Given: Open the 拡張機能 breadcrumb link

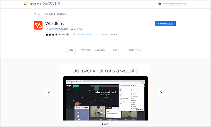Looking at the screenshot, I should pyautogui.click(x=48, y=14).
